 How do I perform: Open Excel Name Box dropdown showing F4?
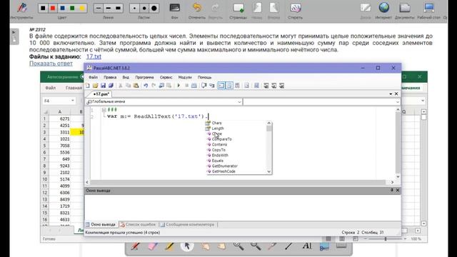[73, 101]
